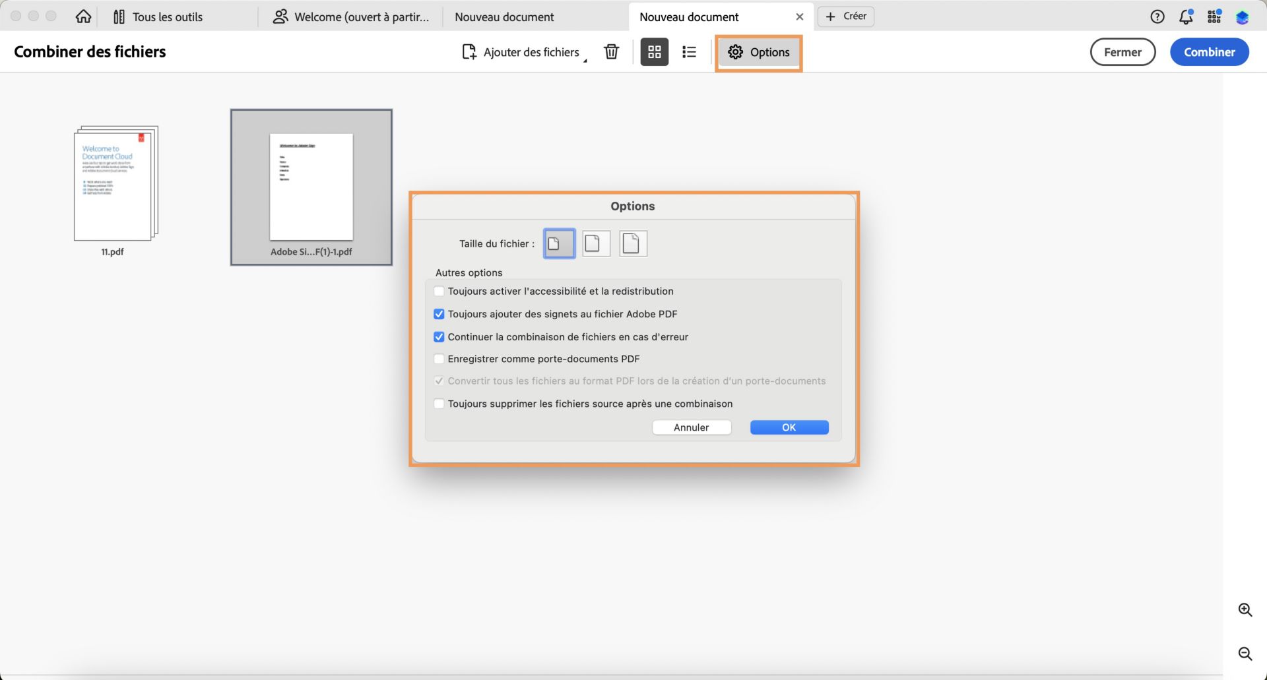
Task: Enable accessibility and redistribution option
Action: coord(439,291)
